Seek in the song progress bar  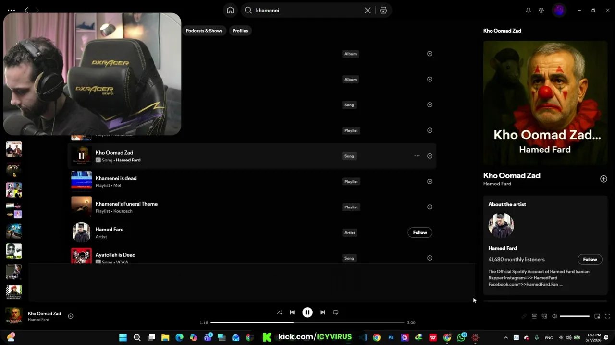[307, 322]
